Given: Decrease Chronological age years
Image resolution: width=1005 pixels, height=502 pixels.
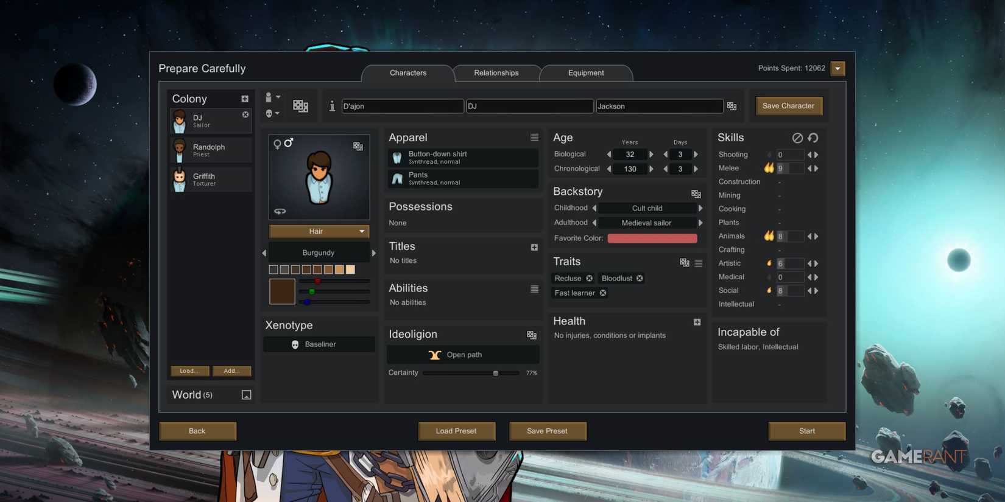Looking at the screenshot, I should coord(608,169).
